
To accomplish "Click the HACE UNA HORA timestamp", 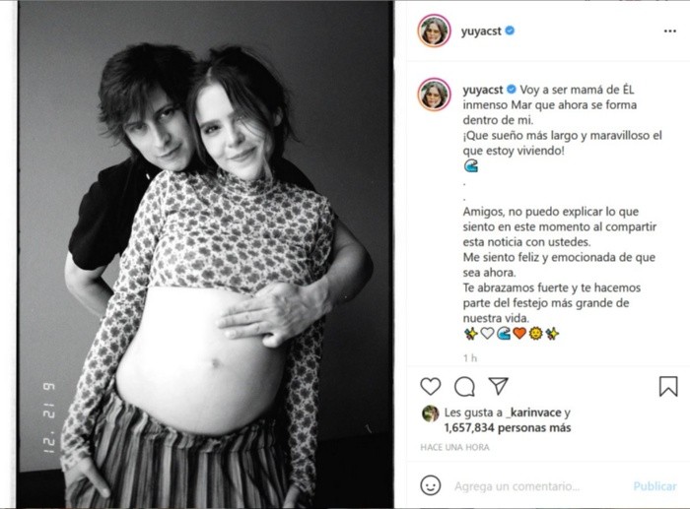I will pyautogui.click(x=454, y=447).
